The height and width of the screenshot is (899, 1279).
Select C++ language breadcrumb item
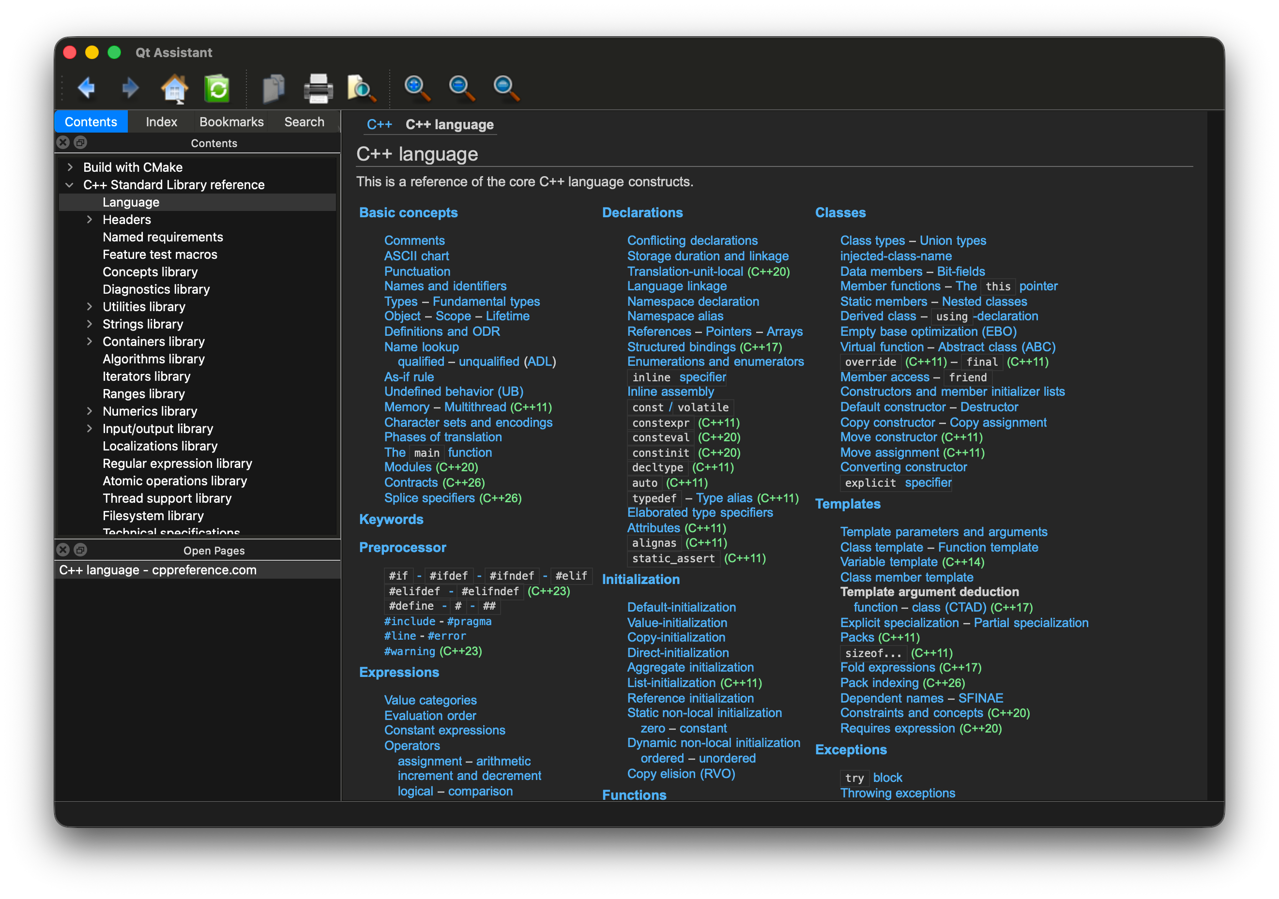(x=450, y=124)
